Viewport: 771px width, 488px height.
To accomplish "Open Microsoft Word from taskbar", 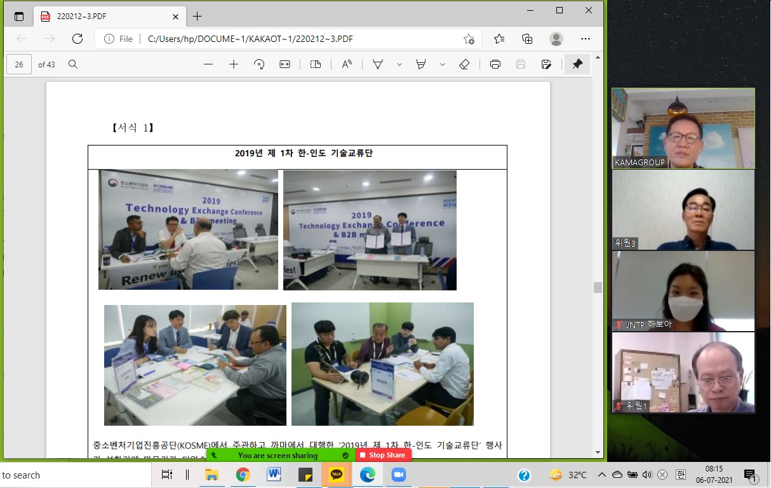I will click(274, 475).
